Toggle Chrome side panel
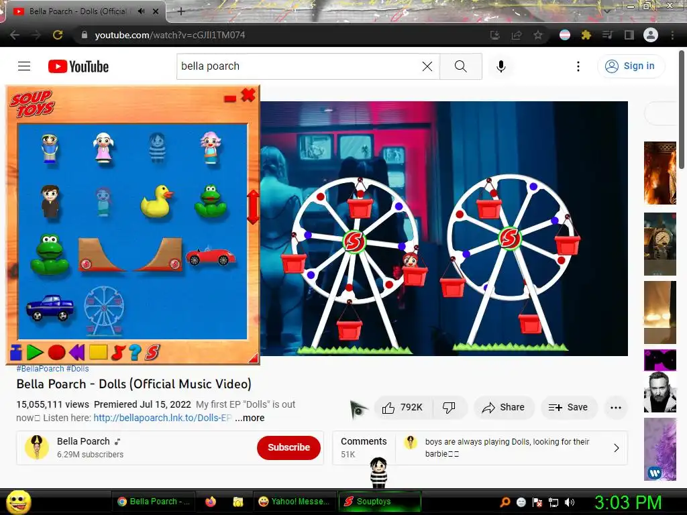The image size is (687, 515). [629, 35]
